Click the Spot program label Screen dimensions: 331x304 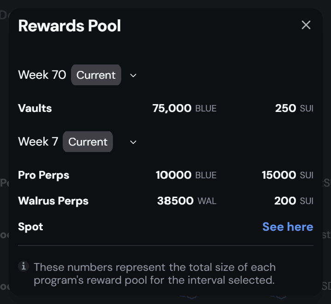coord(30,227)
